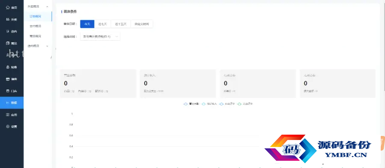Open the 设置 settings gear in sidebar
Screen dimensions: 385x168
pos(8,127)
